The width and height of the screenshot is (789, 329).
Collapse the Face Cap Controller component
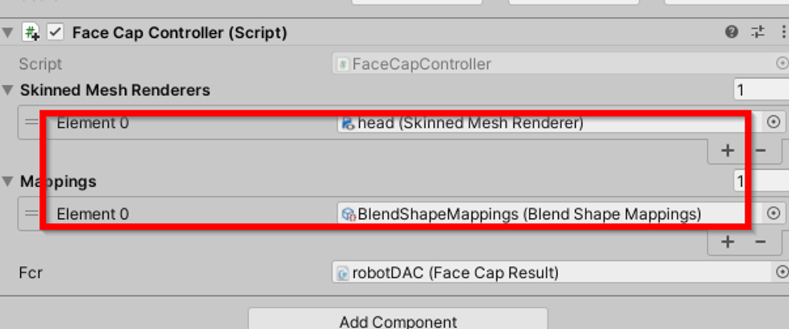pos(8,33)
